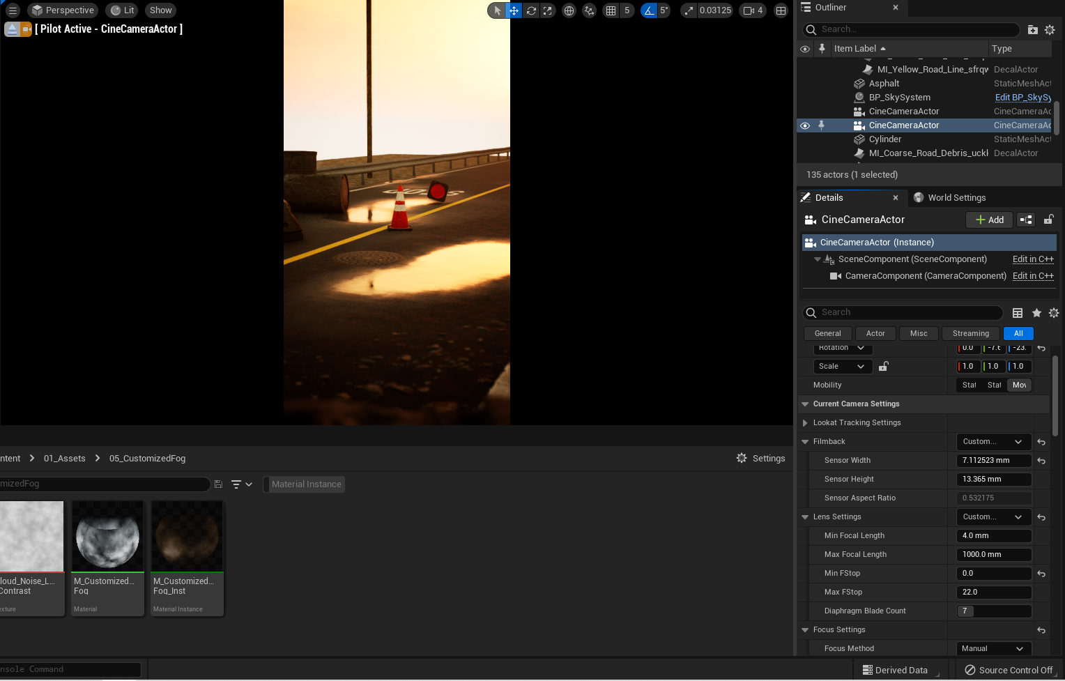This screenshot has height=681, width=1065.
Task: Activate the Rotate transform tool
Action: 531,10
